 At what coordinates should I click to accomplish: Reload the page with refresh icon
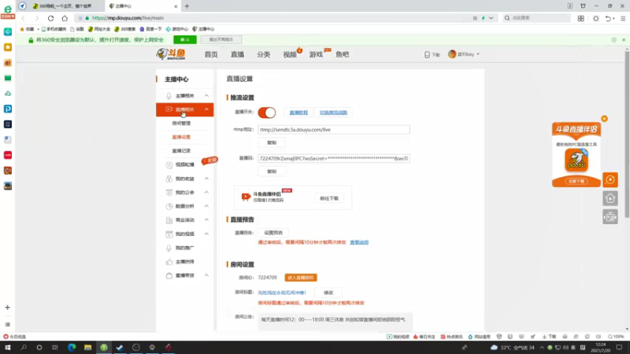tap(50, 18)
